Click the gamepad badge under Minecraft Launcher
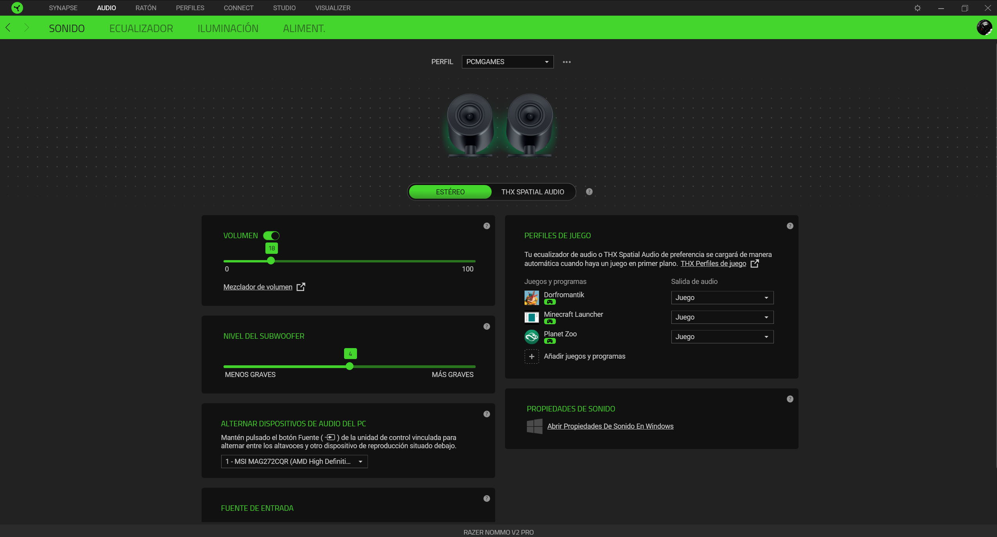The width and height of the screenshot is (997, 537). pyautogui.click(x=550, y=321)
